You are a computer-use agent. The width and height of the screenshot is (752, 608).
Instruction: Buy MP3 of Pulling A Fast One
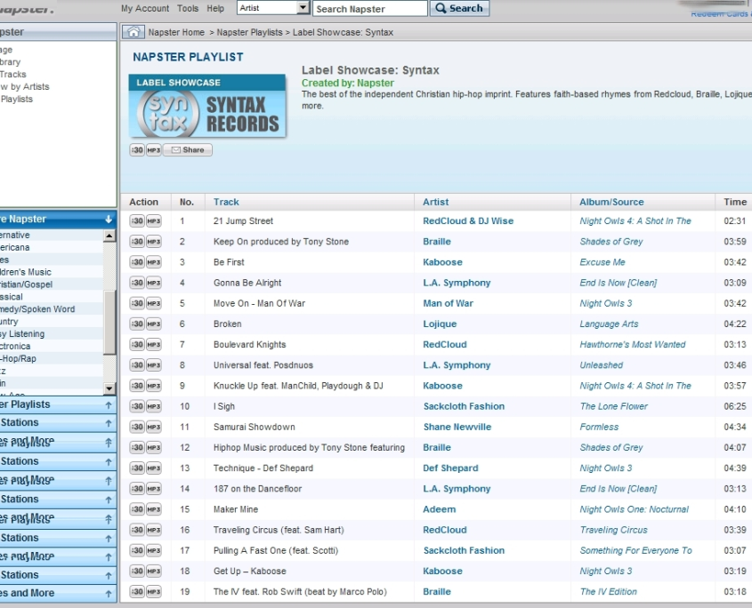153,550
